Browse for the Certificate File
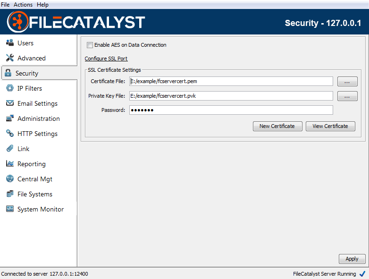 pyautogui.click(x=347, y=82)
